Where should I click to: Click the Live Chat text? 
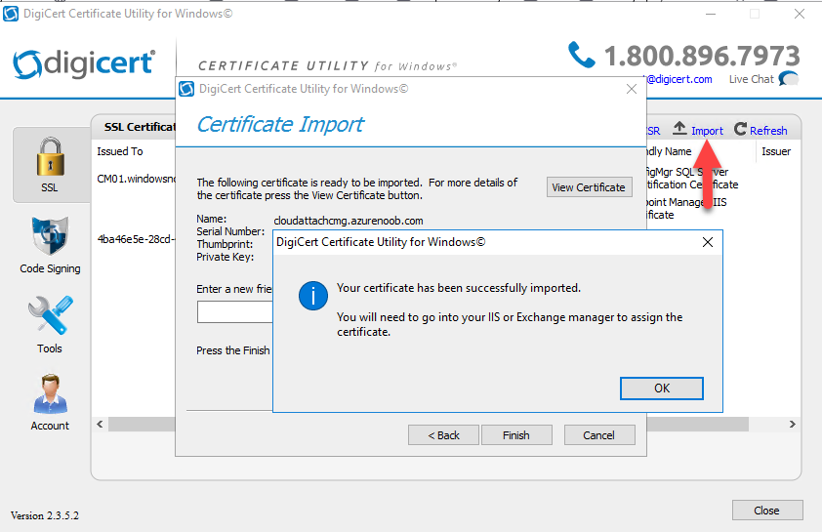751,79
